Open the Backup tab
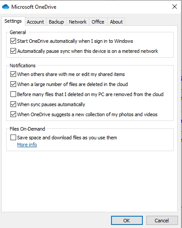The width and height of the screenshot is (182, 228). (56, 22)
